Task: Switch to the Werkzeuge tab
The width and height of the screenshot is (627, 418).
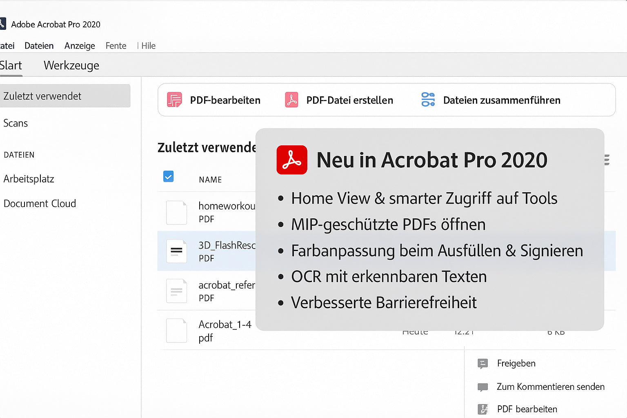Action: pyautogui.click(x=71, y=65)
